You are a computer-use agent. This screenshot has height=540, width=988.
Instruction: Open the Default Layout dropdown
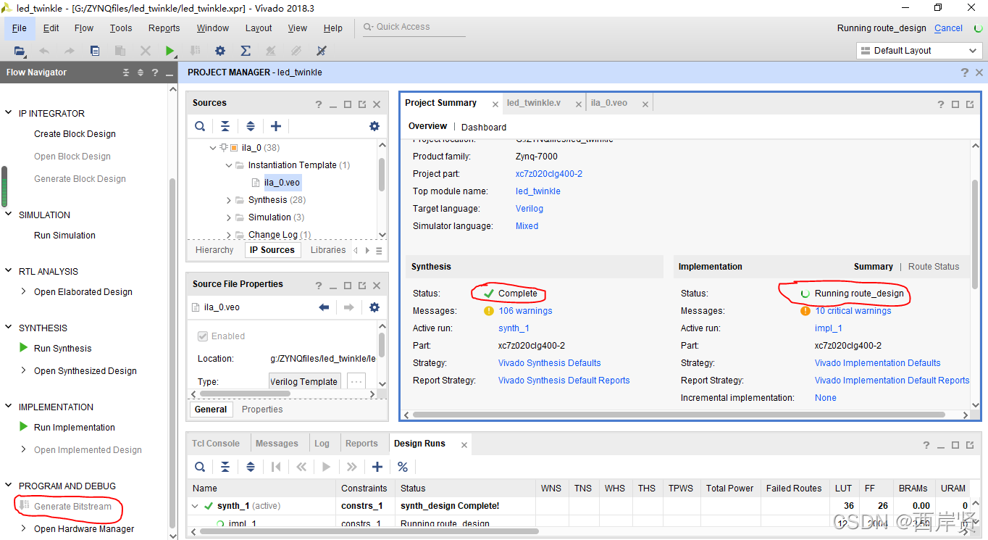click(919, 51)
